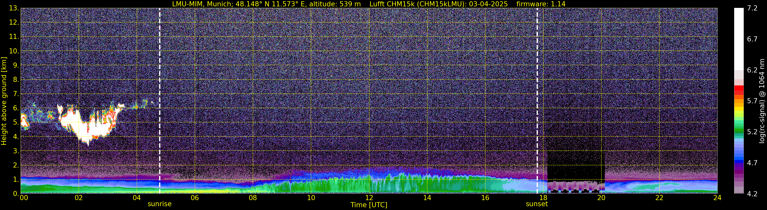Click the '08' tick on the time axis
Viewport: 767px width, 210px height.
pos(253,198)
